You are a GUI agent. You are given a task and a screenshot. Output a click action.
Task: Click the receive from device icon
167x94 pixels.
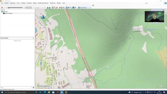[x=50, y=8]
